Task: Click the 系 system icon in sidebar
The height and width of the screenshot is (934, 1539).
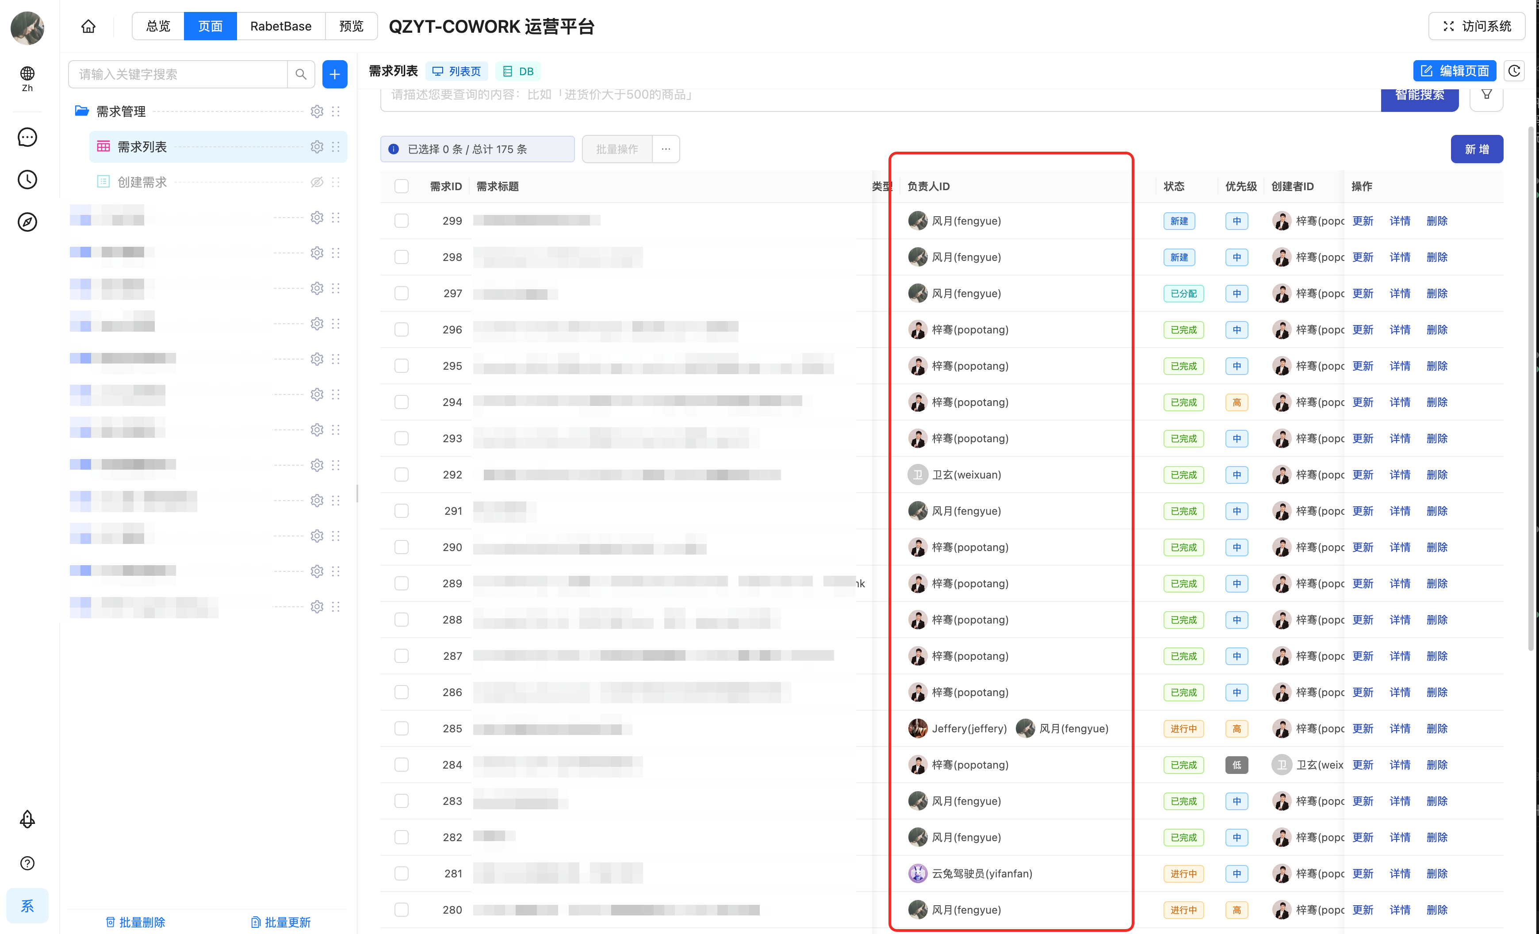Action: [27, 905]
